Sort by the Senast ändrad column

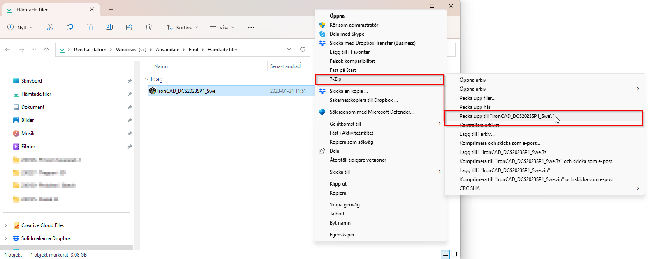pos(285,66)
